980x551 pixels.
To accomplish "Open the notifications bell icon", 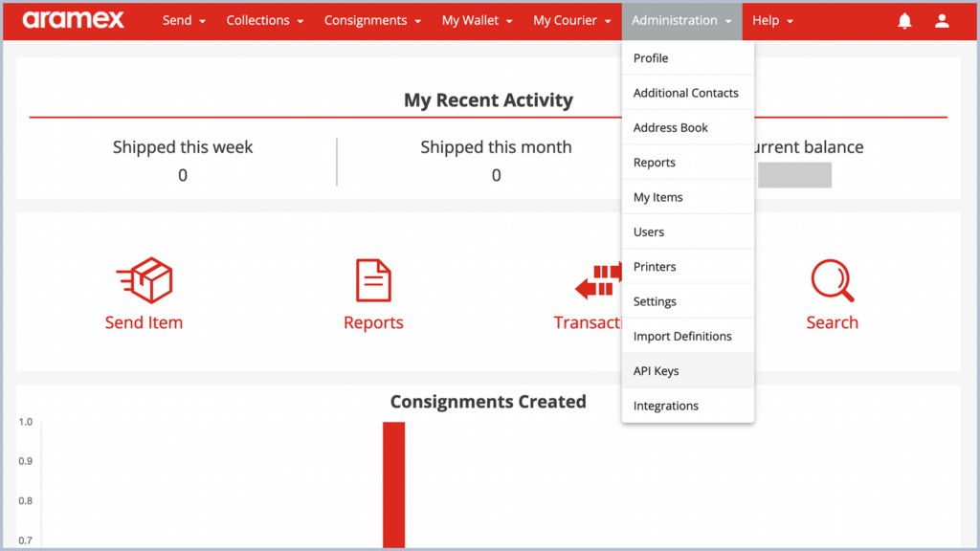I will pos(904,20).
